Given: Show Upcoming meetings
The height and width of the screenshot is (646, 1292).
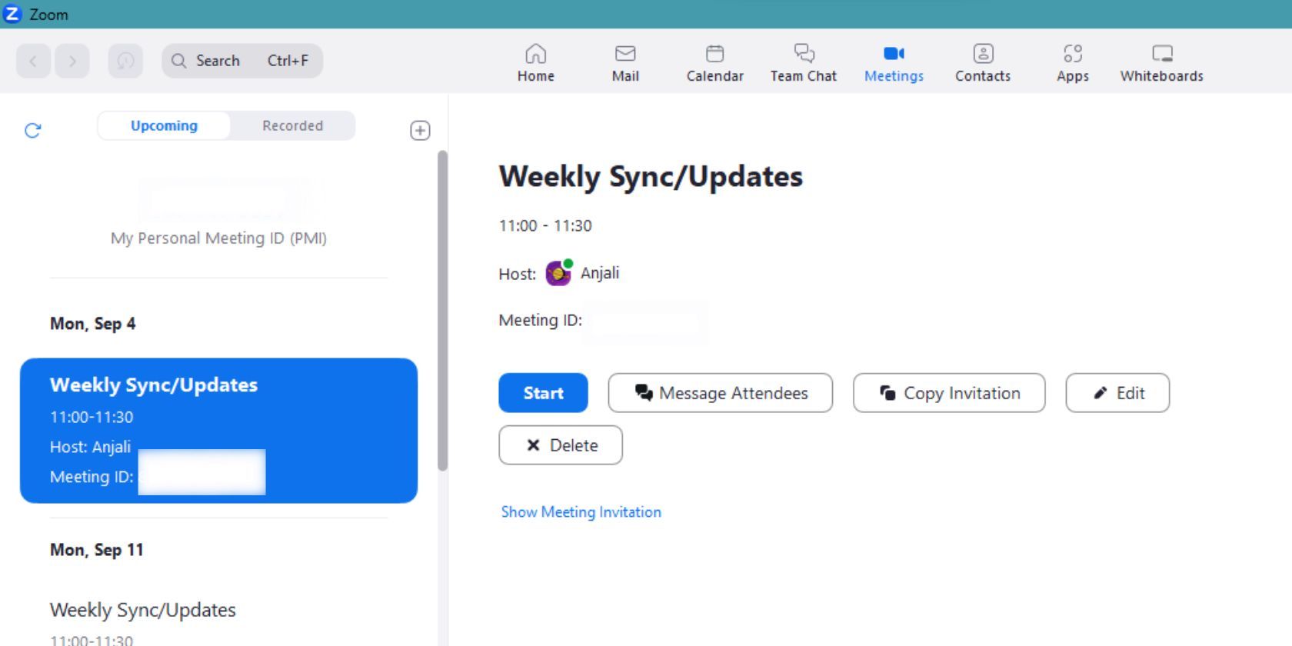Looking at the screenshot, I should (x=164, y=125).
